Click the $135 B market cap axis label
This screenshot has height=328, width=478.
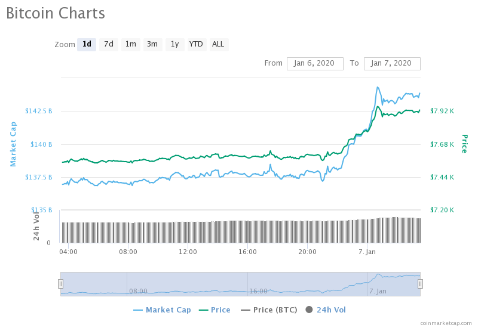pyautogui.click(x=41, y=210)
